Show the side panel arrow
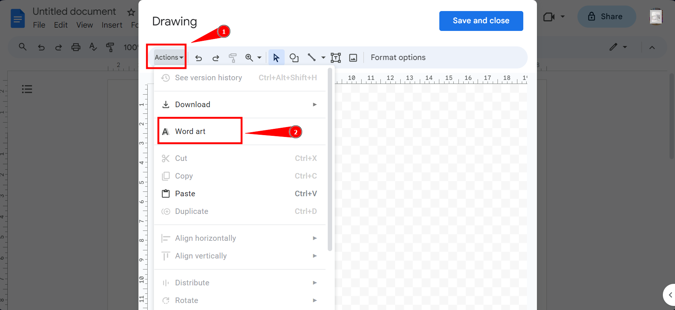Screen dimensions: 675x310 (670, 295)
